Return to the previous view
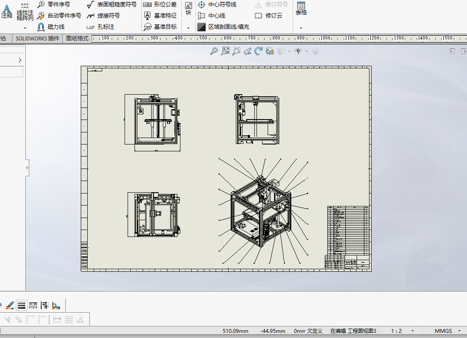The height and width of the screenshot is (338, 467). coord(247,51)
